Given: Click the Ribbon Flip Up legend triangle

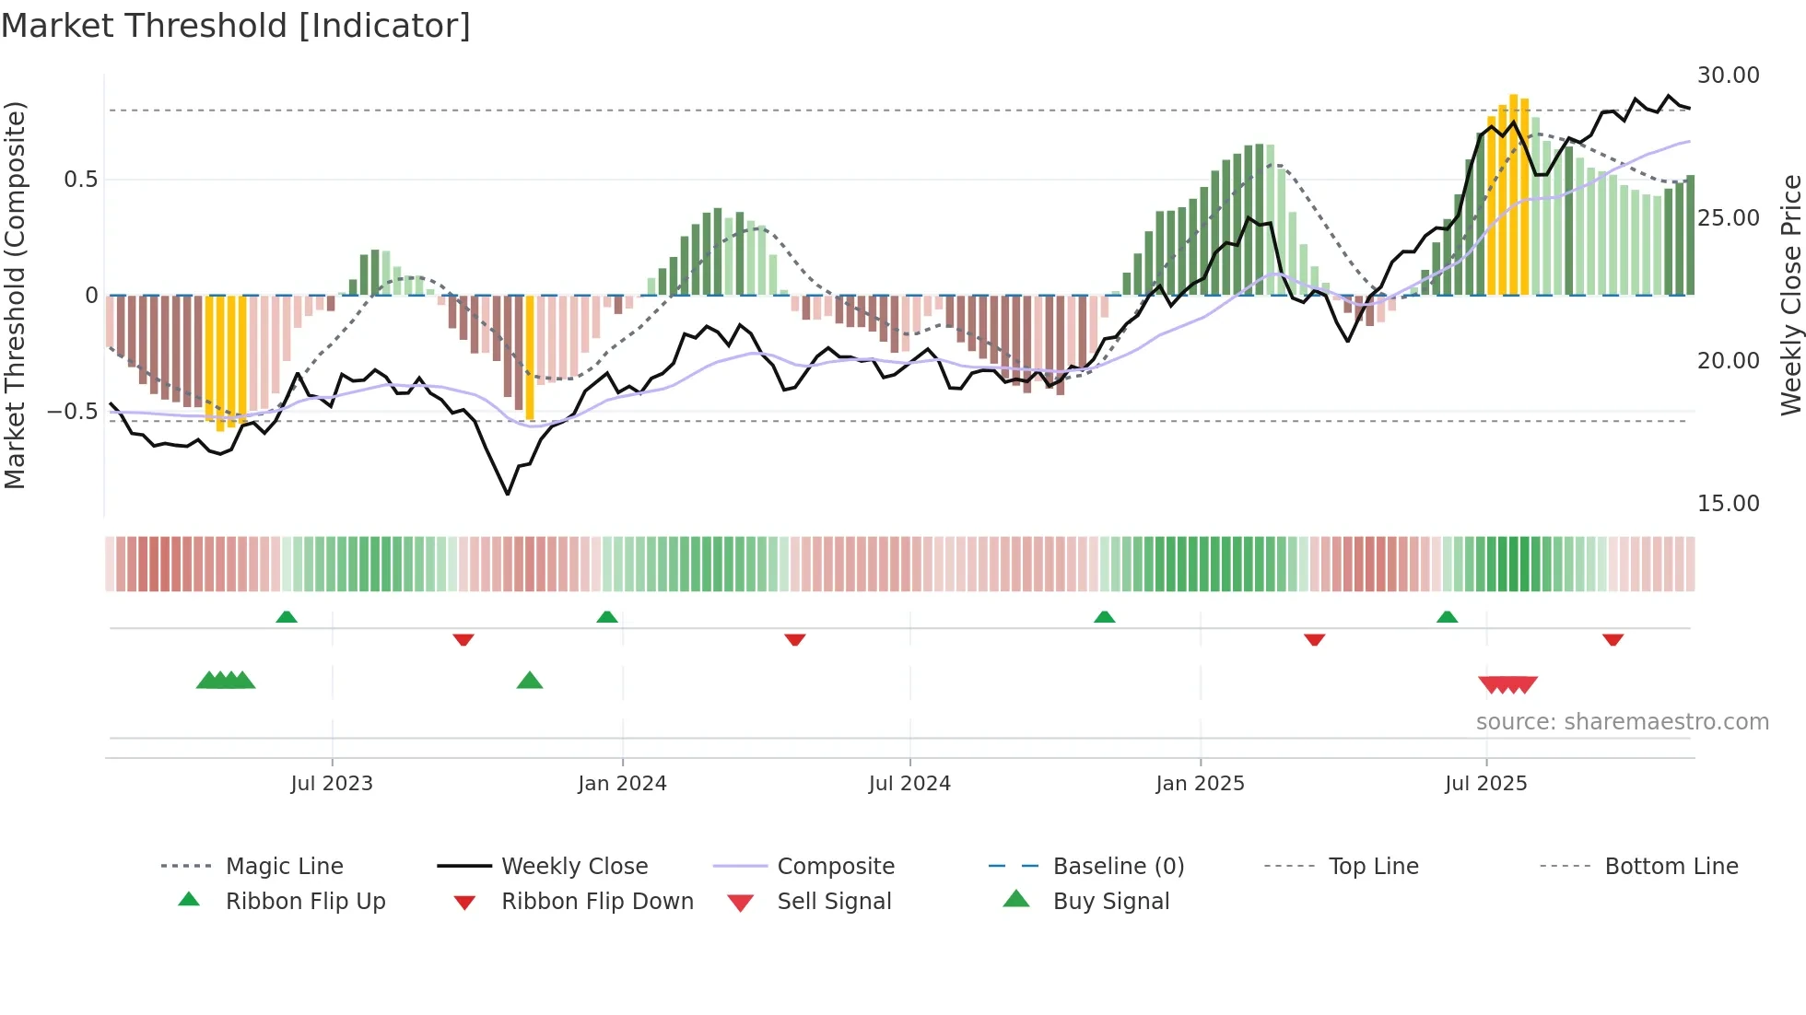Looking at the screenshot, I should (x=189, y=900).
